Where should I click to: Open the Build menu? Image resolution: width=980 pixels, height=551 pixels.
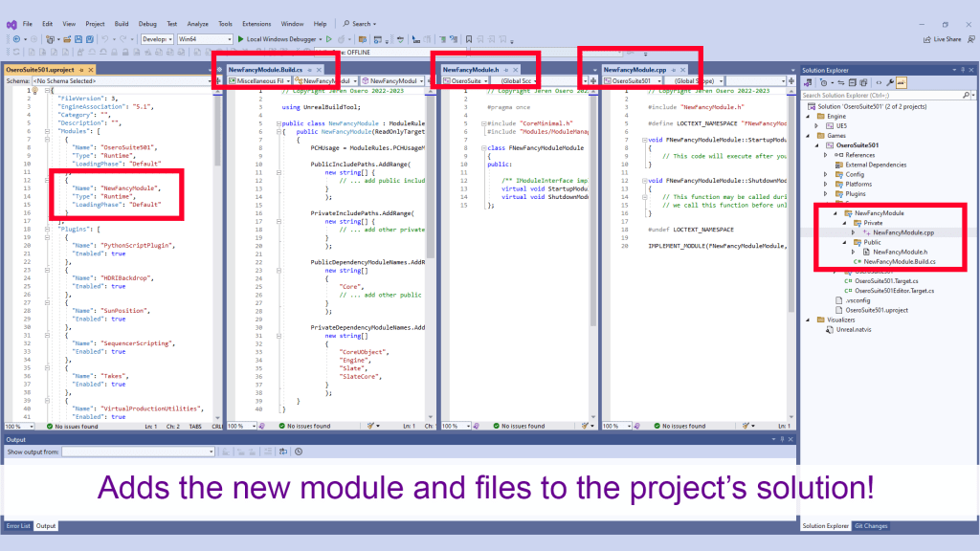[121, 23]
